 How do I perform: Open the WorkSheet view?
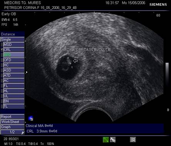(x=12, y=122)
